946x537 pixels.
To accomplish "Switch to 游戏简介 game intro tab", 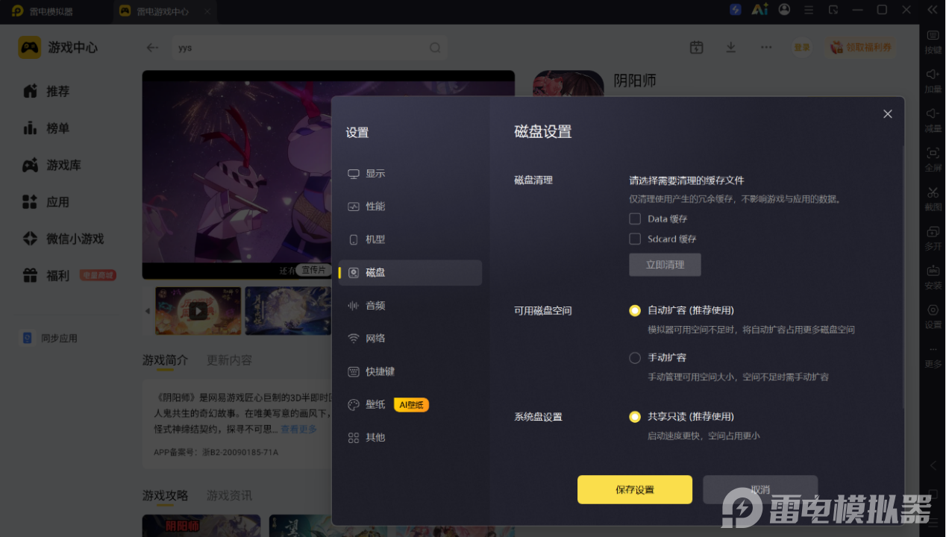I will (165, 360).
